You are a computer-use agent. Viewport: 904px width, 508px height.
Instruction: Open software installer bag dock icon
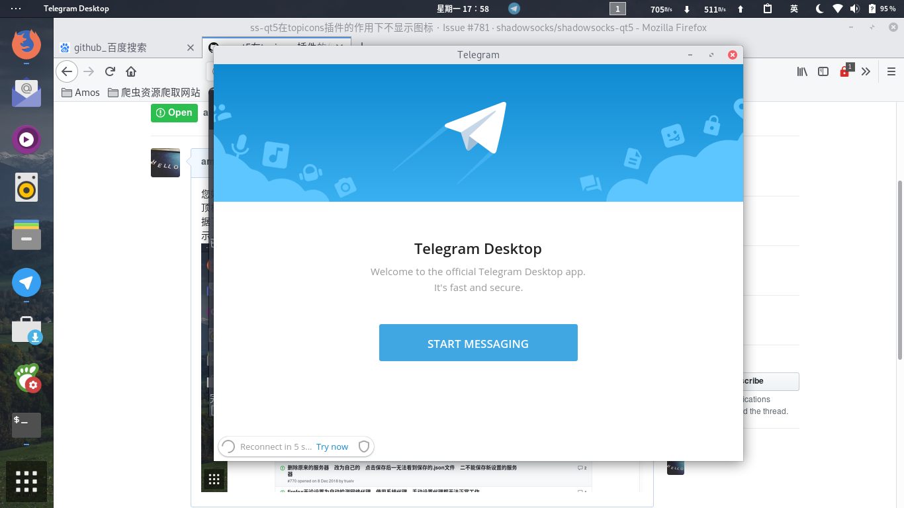pyautogui.click(x=26, y=331)
